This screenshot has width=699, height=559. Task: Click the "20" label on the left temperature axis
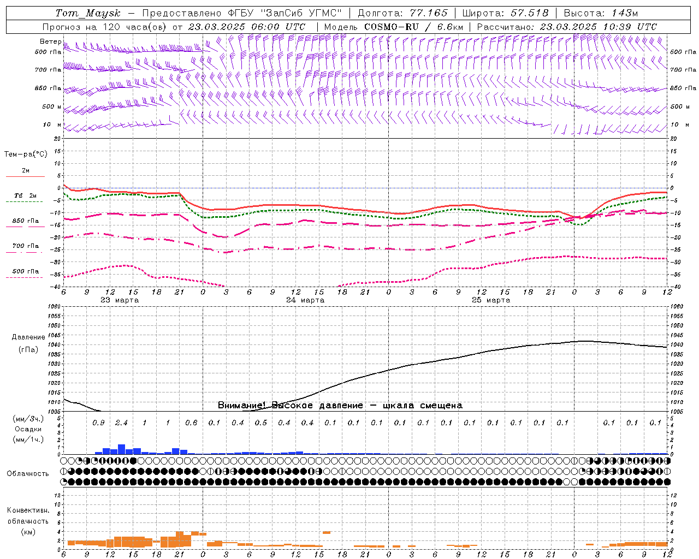pyautogui.click(x=57, y=139)
